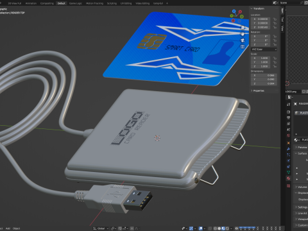Toggle the Rotation X lock
Image resolution: width=308 pixels, height=231 pixels.
[275, 37]
